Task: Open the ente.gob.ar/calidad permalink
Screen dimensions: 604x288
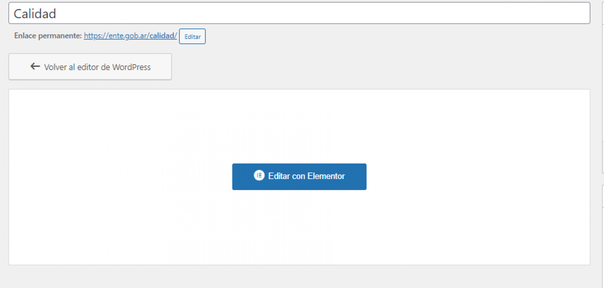Action: coord(130,36)
